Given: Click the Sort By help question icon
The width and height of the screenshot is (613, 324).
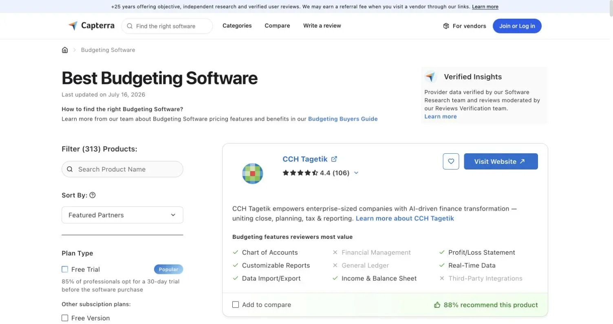Looking at the screenshot, I should (x=93, y=195).
